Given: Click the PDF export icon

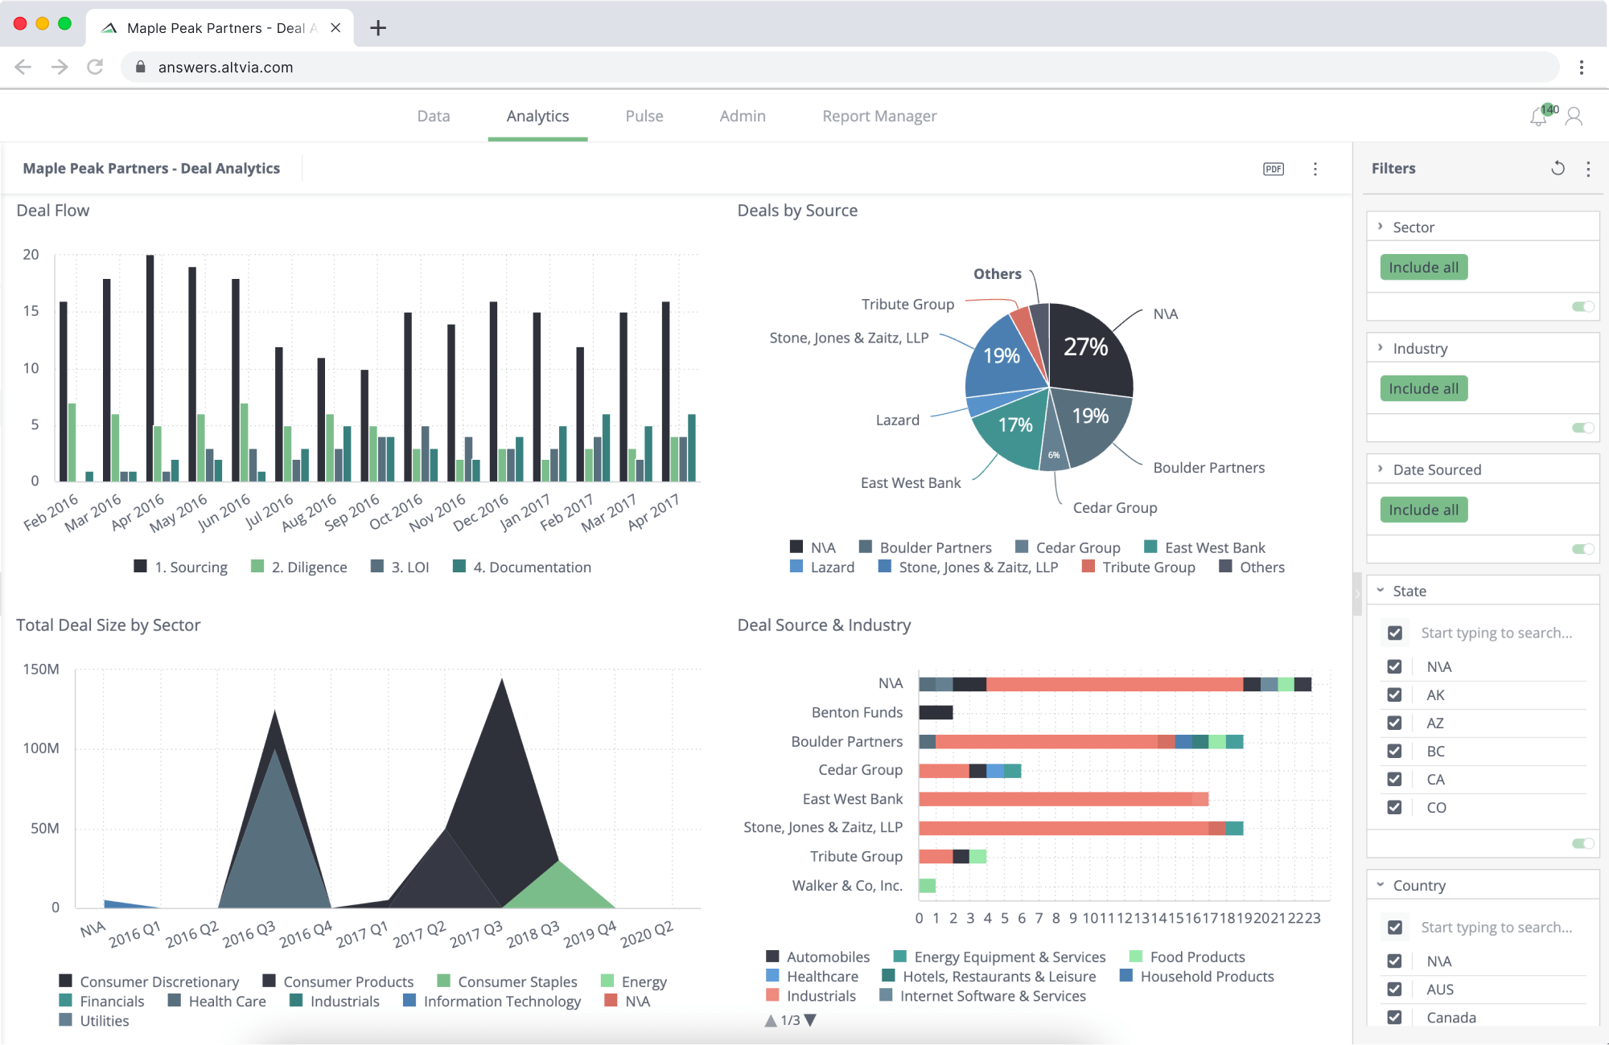Looking at the screenshot, I should (x=1274, y=169).
